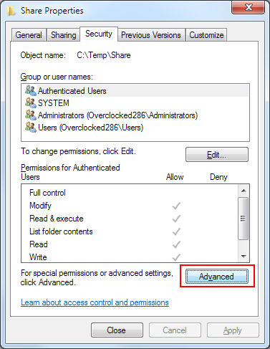Click the Allow checkmark for Read & execute
The image size is (270, 349).
click(176, 219)
